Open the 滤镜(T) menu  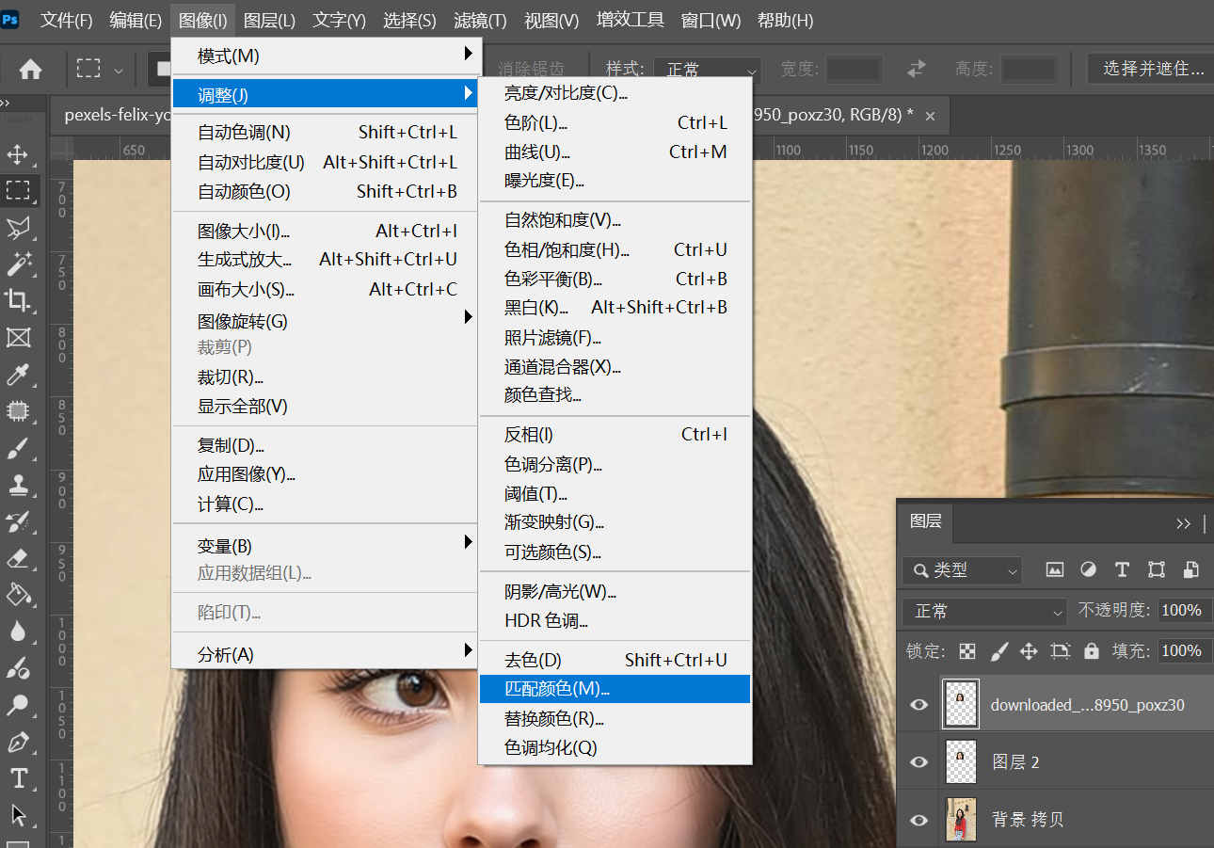(x=480, y=20)
